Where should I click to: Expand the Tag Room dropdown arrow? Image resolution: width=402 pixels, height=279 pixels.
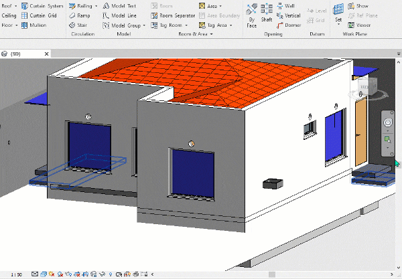click(186, 25)
